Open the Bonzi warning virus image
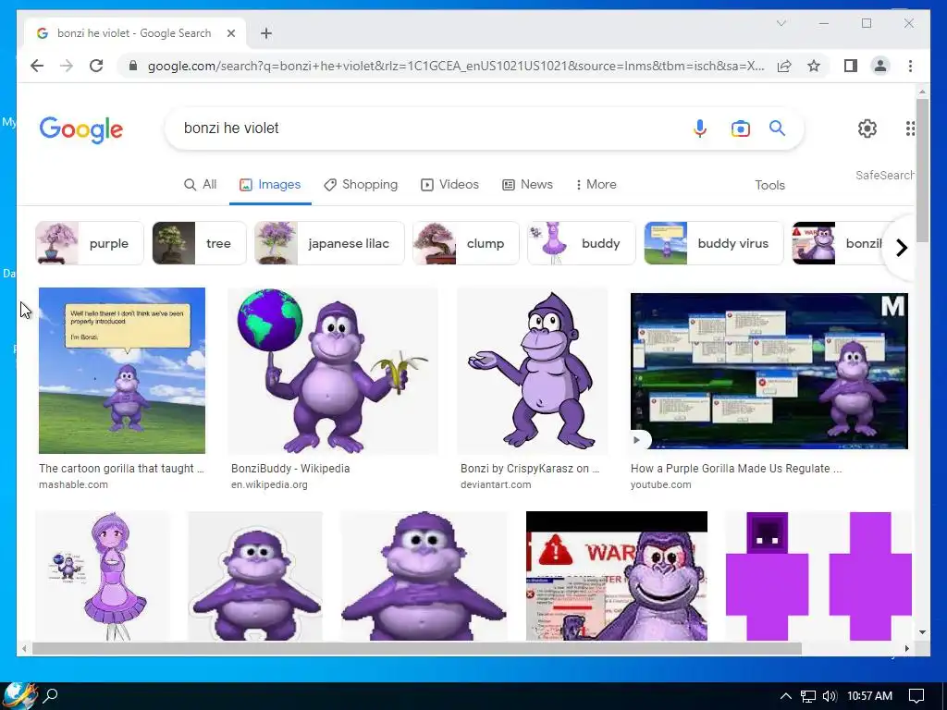The height and width of the screenshot is (710, 947). (x=617, y=575)
